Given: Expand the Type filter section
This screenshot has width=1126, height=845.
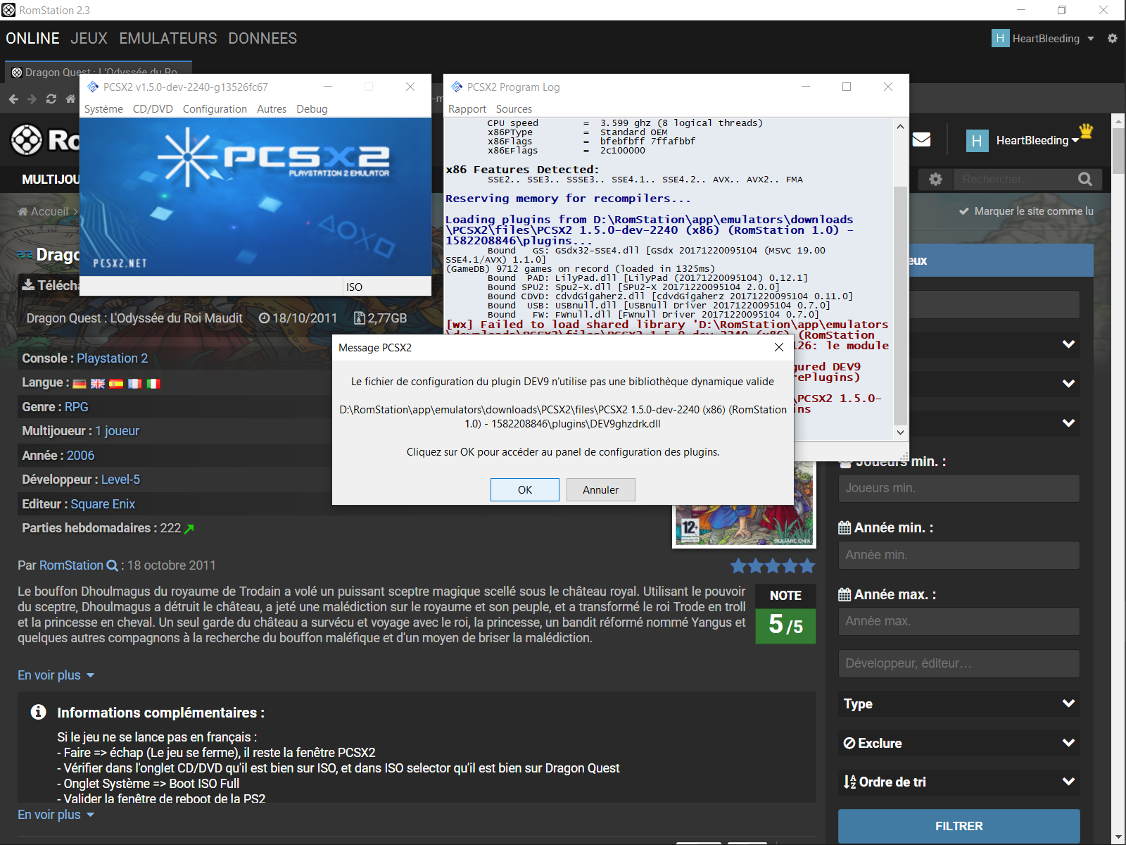Looking at the screenshot, I should click(959, 703).
